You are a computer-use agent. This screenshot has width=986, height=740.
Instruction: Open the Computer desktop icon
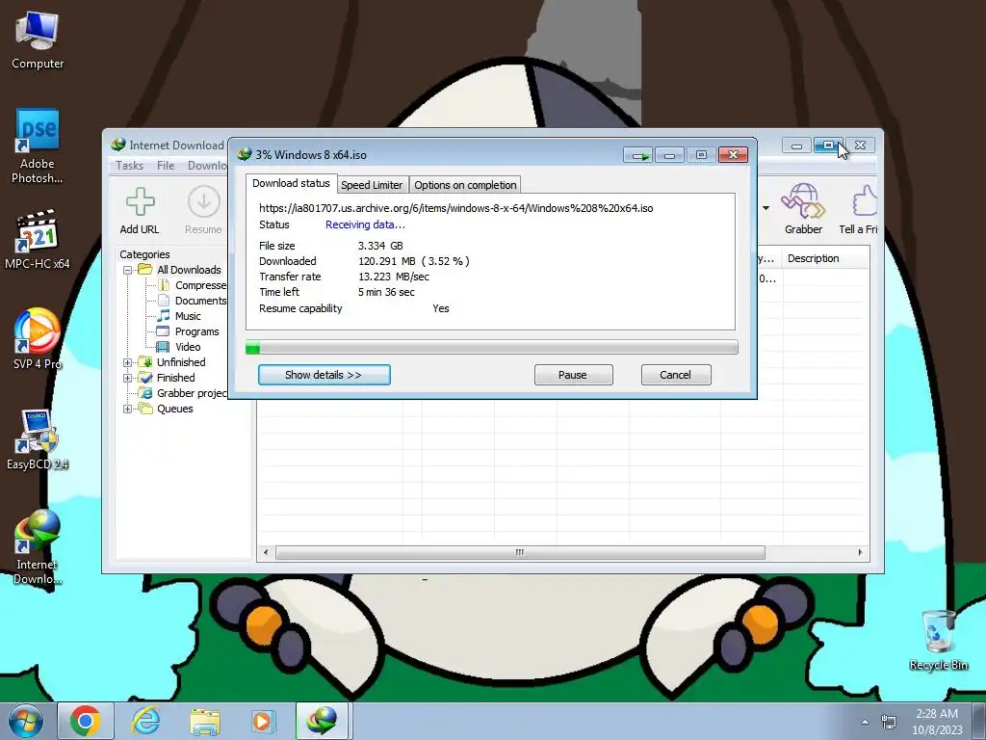(38, 40)
